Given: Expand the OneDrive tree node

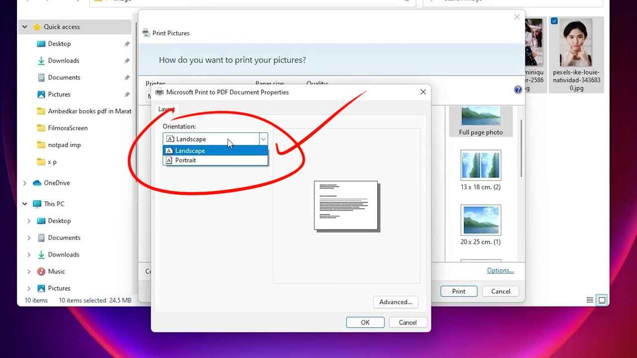Looking at the screenshot, I should 25,183.
